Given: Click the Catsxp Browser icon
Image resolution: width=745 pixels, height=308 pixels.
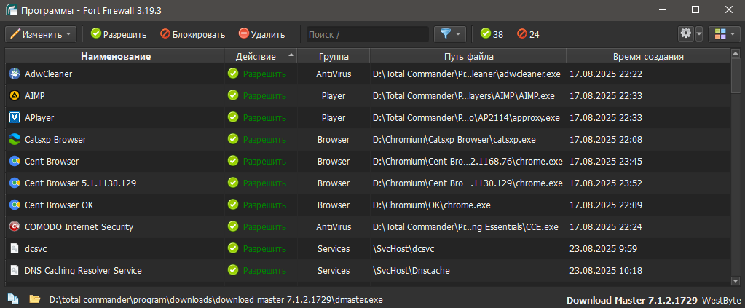Looking at the screenshot, I should (x=15, y=139).
